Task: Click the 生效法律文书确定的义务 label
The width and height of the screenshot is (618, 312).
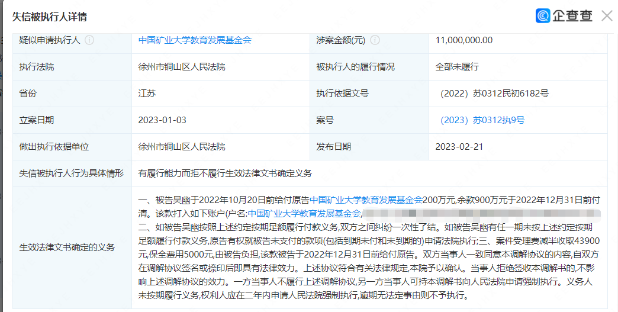Action: pyautogui.click(x=67, y=247)
